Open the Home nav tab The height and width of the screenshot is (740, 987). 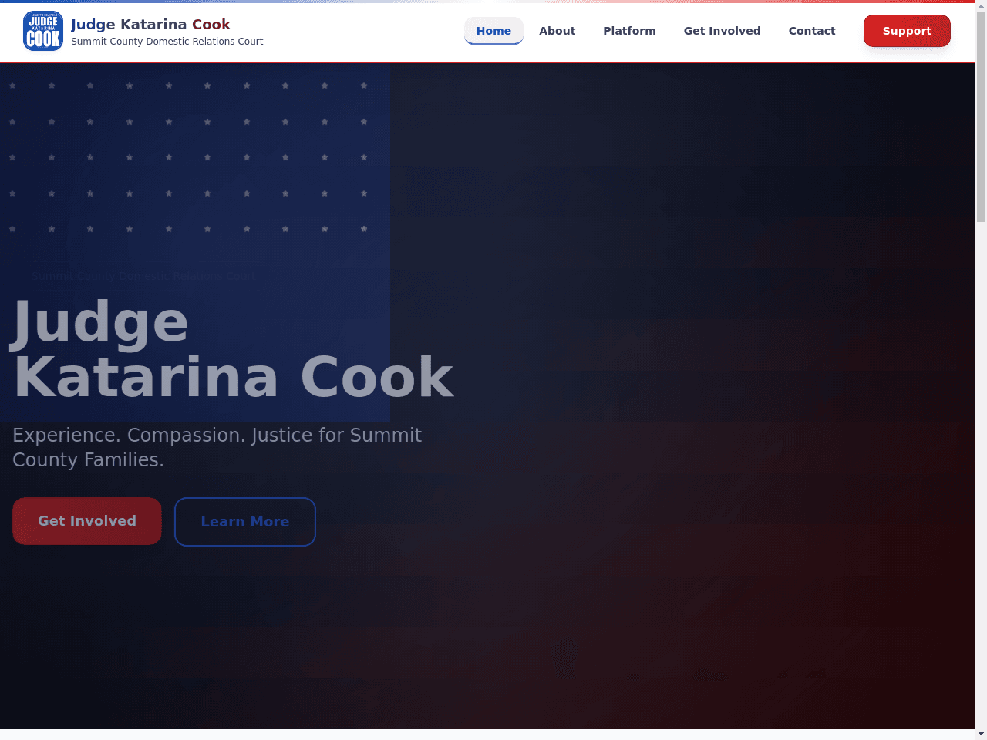(x=493, y=31)
